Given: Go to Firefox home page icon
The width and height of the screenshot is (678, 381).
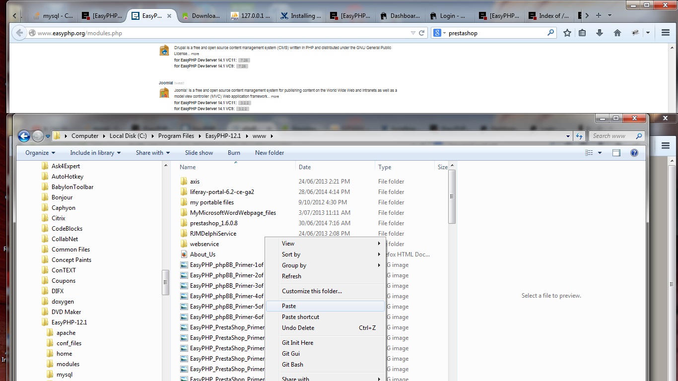Looking at the screenshot, I should pyautogui.click(x=617, y=33).
